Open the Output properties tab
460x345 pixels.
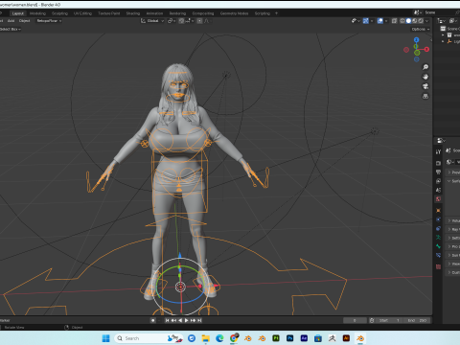point(438,172)
